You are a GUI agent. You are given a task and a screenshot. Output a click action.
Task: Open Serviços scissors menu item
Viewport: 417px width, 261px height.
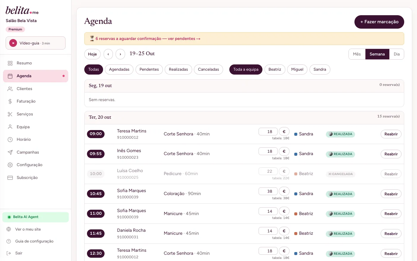35,114
